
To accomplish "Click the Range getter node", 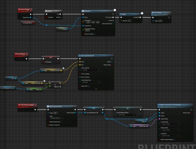I will pyautogui.click(x=34, y=89).
